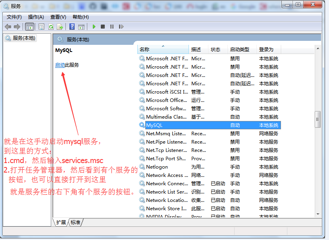Image resolution: width=329 pixels, height=240 pixels.
Task: Click gear icon beside Netlogon service
Action: coord(142,167)
